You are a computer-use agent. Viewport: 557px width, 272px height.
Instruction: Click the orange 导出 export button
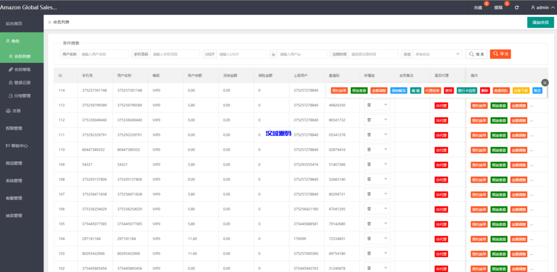[x=500, y=54]
